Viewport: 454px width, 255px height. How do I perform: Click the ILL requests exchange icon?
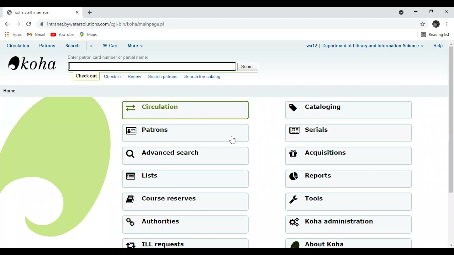pyautogui.click(x=131, y=245)
